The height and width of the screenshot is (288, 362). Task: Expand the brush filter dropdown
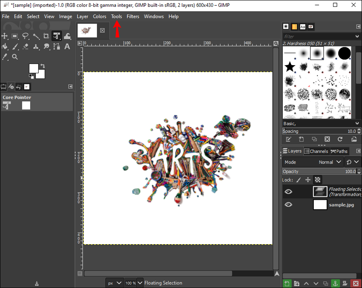tap(357, 37)
